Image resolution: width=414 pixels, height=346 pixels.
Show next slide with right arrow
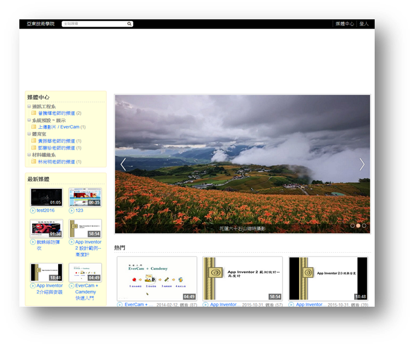point(362,165)
